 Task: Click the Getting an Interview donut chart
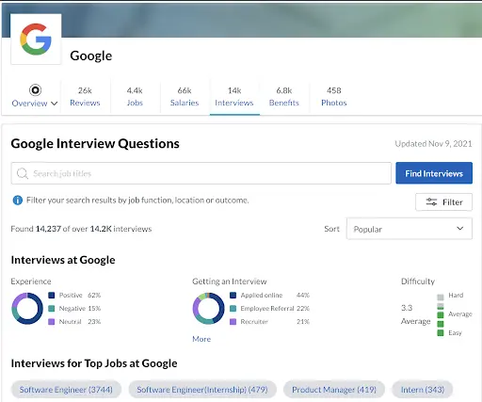208,309
